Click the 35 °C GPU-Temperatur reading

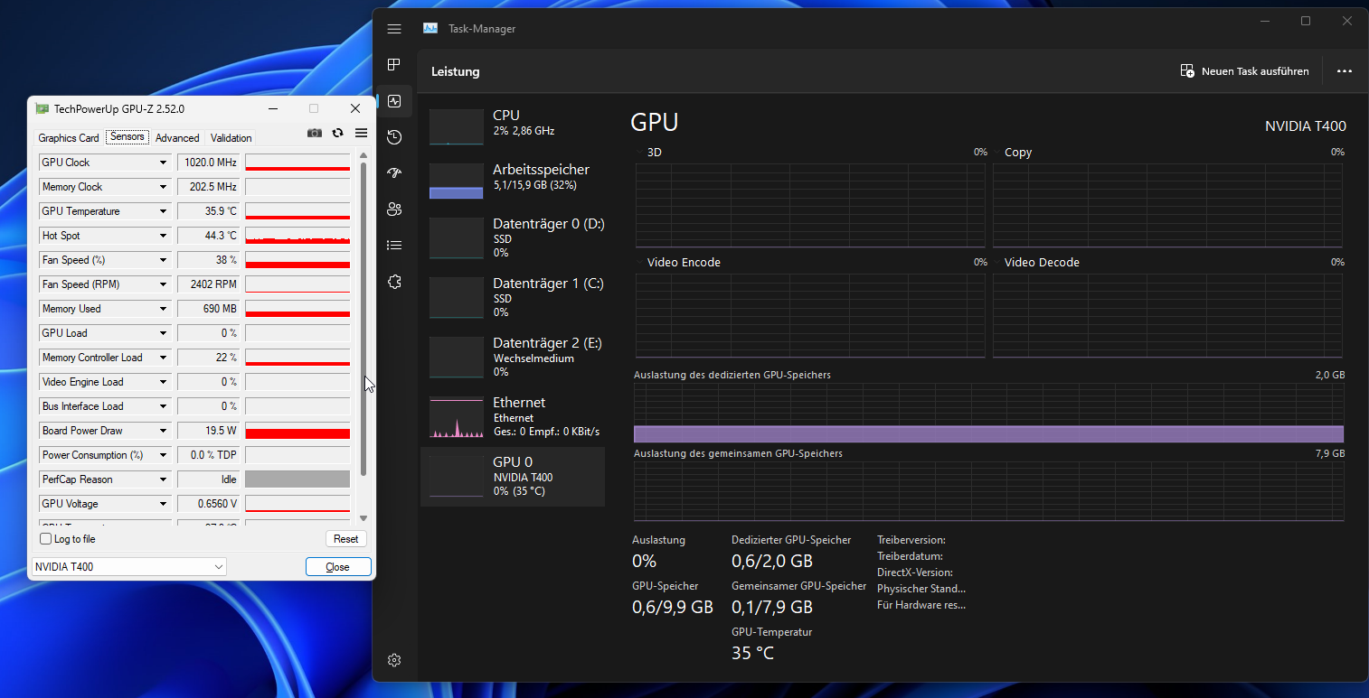coord(752,653)
